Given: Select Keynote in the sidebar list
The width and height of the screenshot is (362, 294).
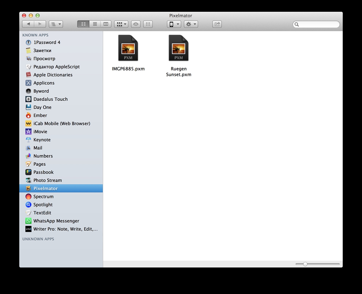Looking at the screenshot, I should pyautogui.click(x=42, y=140).
